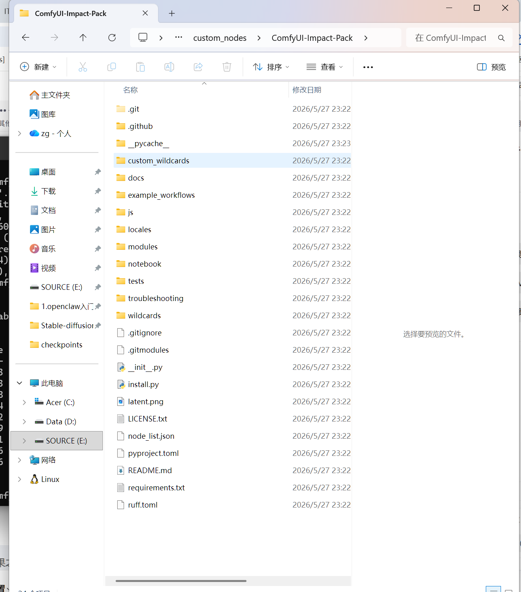
Task: Sort by 名称 column header
Action: click(130, 90)
